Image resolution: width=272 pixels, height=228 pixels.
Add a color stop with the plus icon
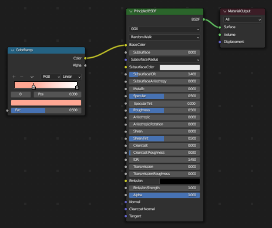[14, 77]
